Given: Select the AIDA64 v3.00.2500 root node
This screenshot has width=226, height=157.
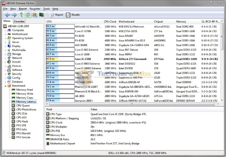Looking at the screenshot, I should (x=16, y=26).
